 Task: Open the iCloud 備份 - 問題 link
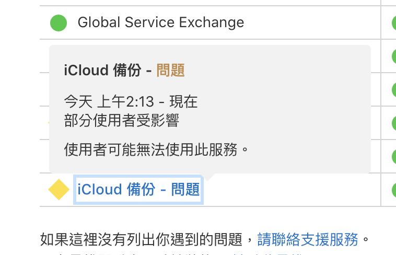[x=138, y=190]
